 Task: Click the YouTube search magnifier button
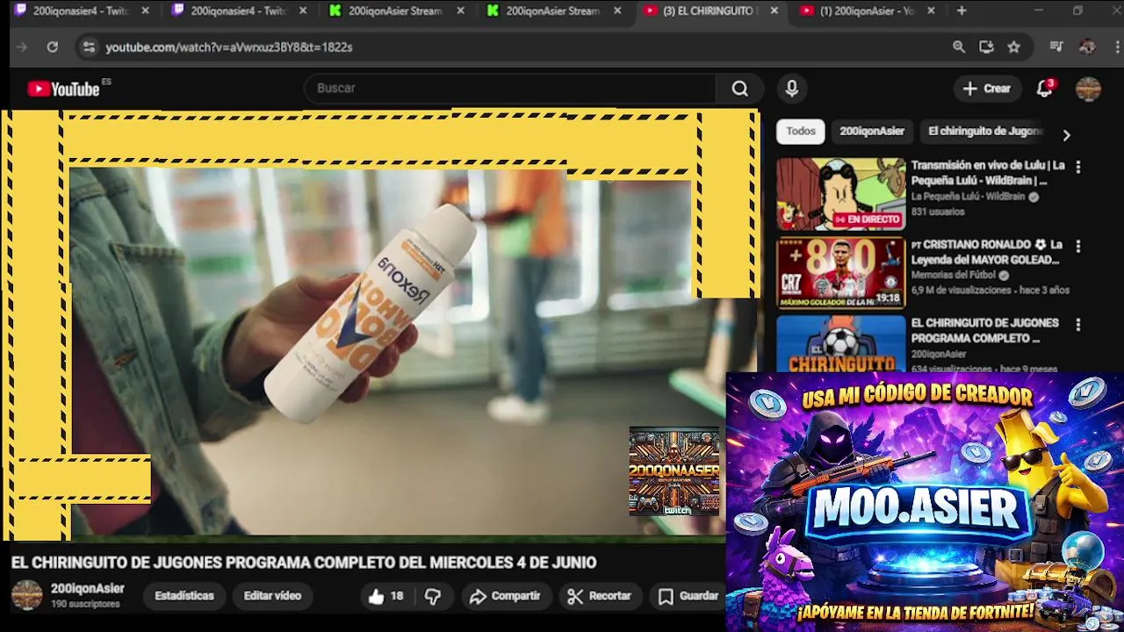740,89
